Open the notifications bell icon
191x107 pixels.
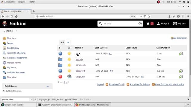point(148,23)
